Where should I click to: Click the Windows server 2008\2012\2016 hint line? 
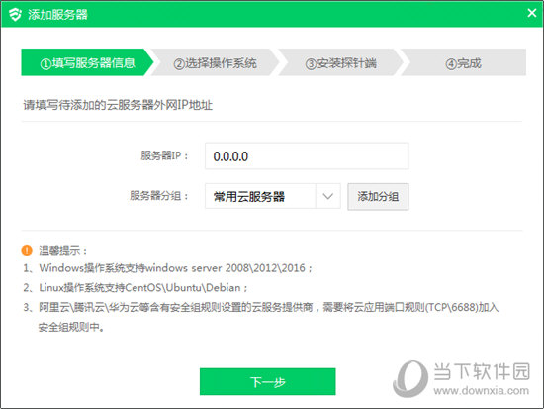(167, 268)
